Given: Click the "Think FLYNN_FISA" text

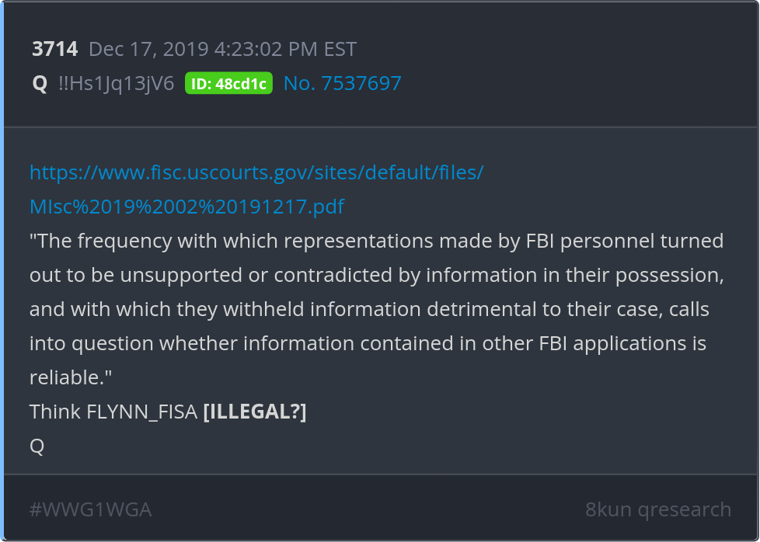Looking at the screenshot, I should [113, 412].
